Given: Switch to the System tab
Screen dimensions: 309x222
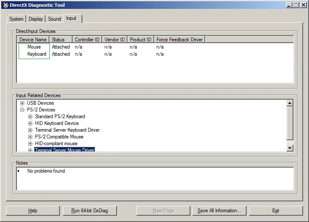Looking at the screenshot, I should pos(16,19).
